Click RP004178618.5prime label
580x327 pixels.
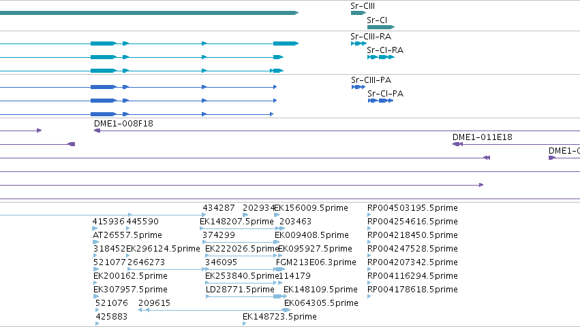(412, 290)
